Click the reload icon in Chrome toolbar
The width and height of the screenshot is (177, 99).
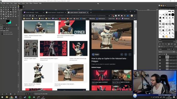pos(30,16)
